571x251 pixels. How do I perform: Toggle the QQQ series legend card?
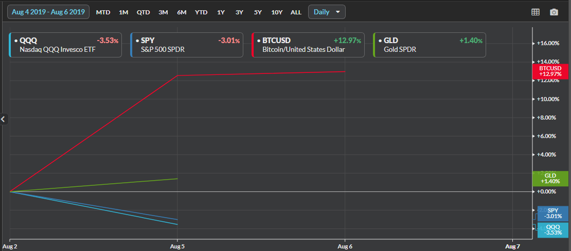tap(66, 45)
